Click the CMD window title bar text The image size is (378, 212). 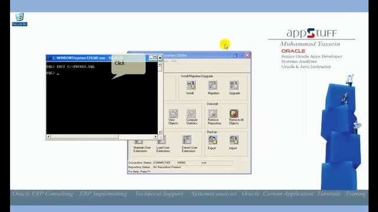point(87,58)
